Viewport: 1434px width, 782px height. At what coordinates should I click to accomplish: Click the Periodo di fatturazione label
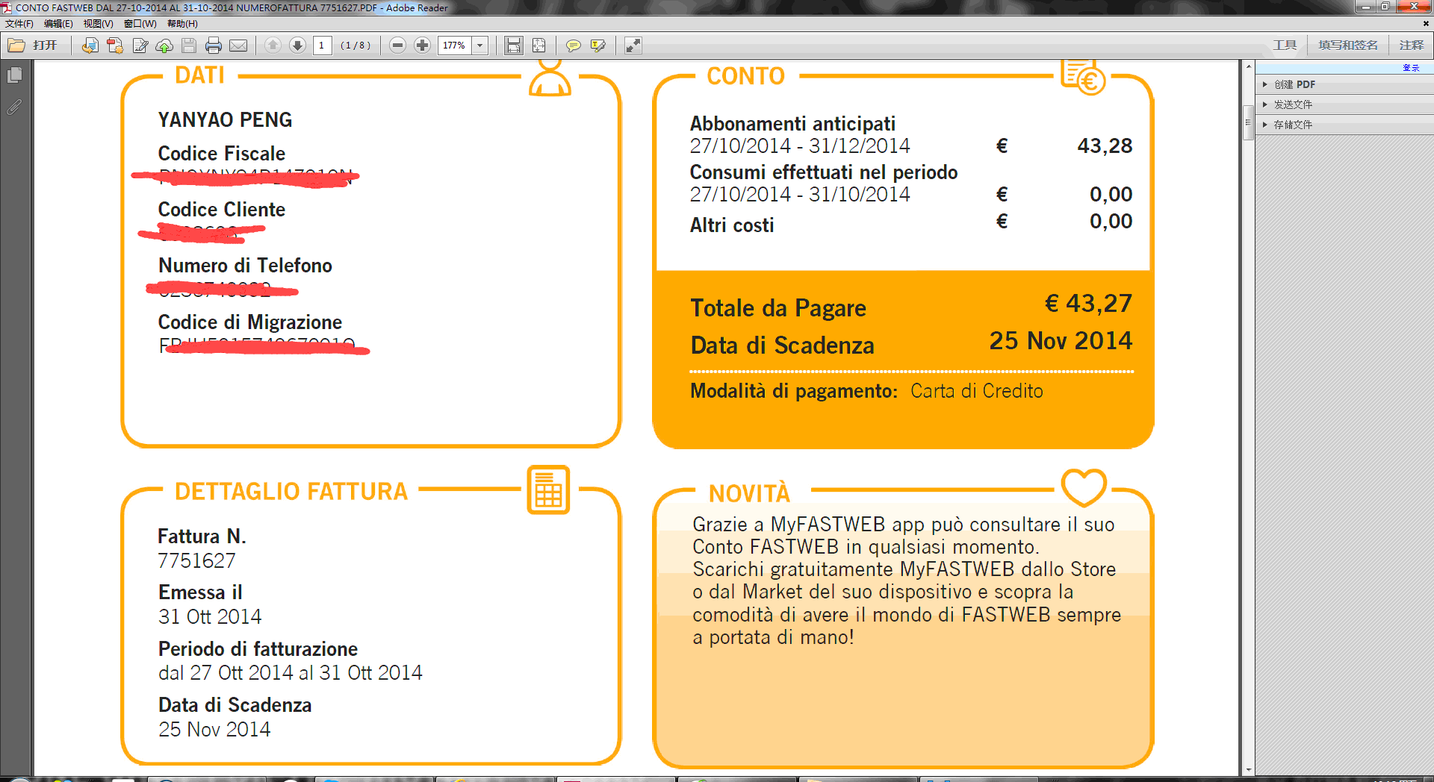pyautogui.click(x=258, y=649)
